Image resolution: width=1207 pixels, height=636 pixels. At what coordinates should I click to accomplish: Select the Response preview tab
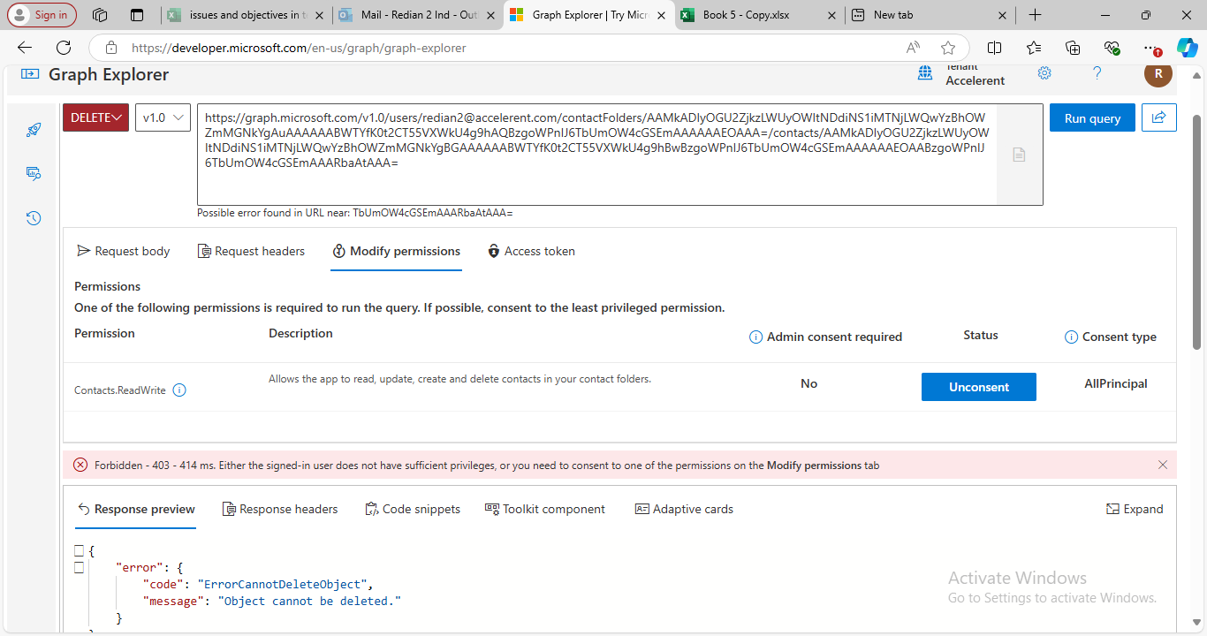pyautogui.click(x=136, y=509)
